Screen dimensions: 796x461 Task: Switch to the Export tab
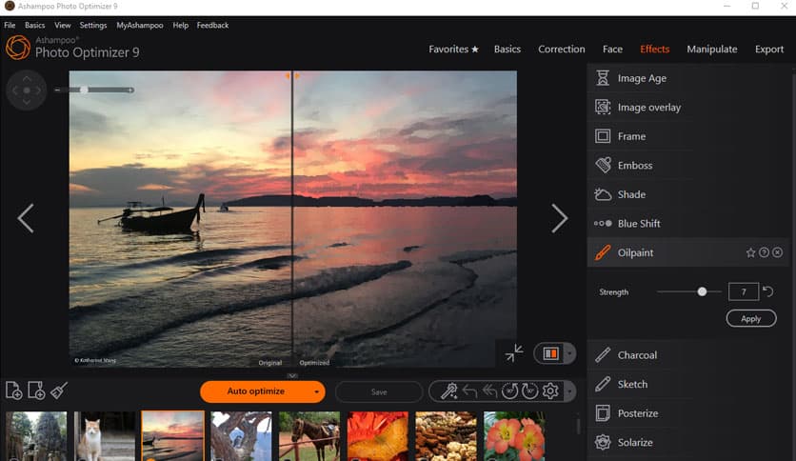coord(769,50)
